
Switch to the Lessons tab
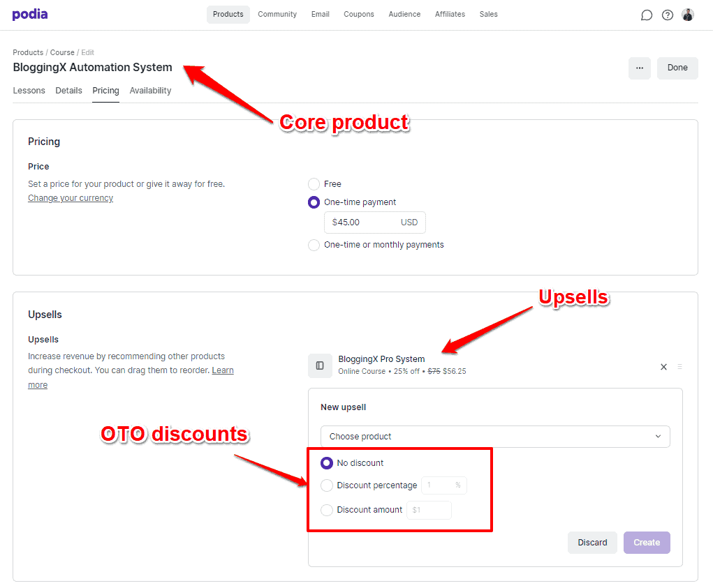pyautogui.click(x=29, y=91)
